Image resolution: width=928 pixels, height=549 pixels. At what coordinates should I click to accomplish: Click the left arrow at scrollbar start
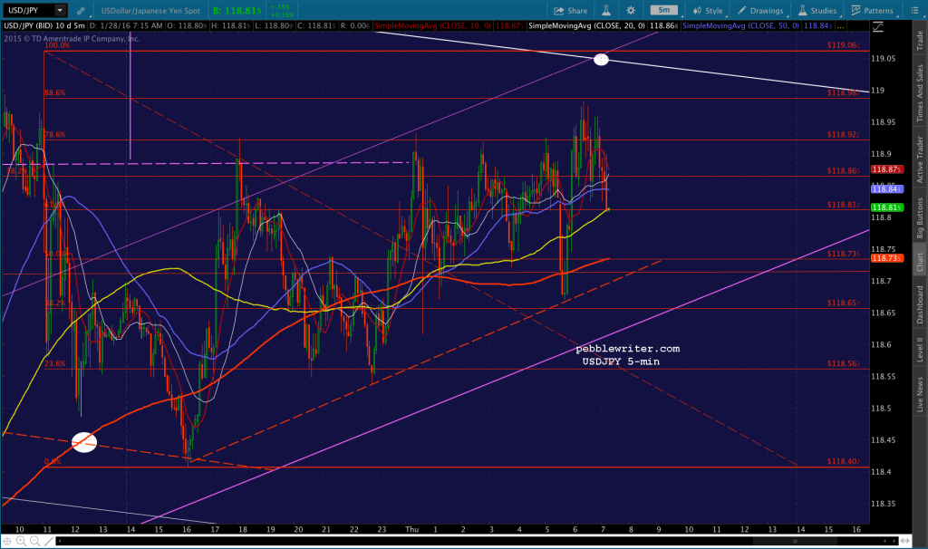click(x=60, y=541)
